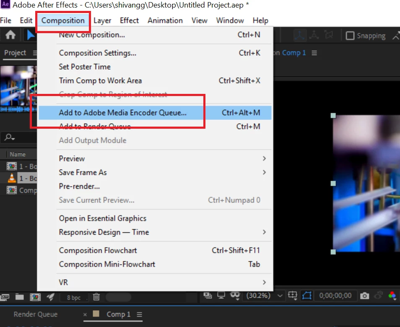
Task: Choose Trim Comp to Work Area
Action: pos(155,80)
